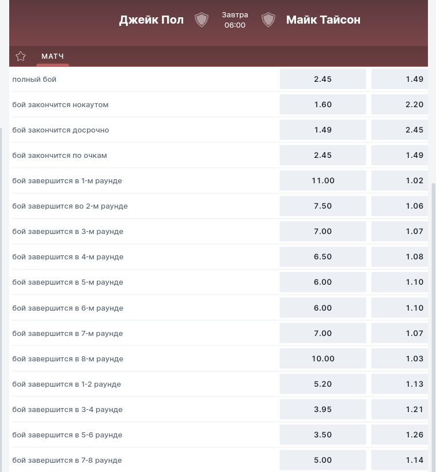Select 7.50 odds for 2-м раунде
Image resolution: width=436 pixels, height=472 pixels.
click(x=323, y=206)
